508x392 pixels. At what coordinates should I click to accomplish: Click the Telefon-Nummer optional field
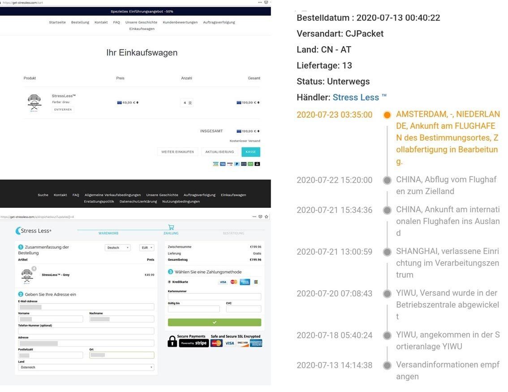(86, 331)
